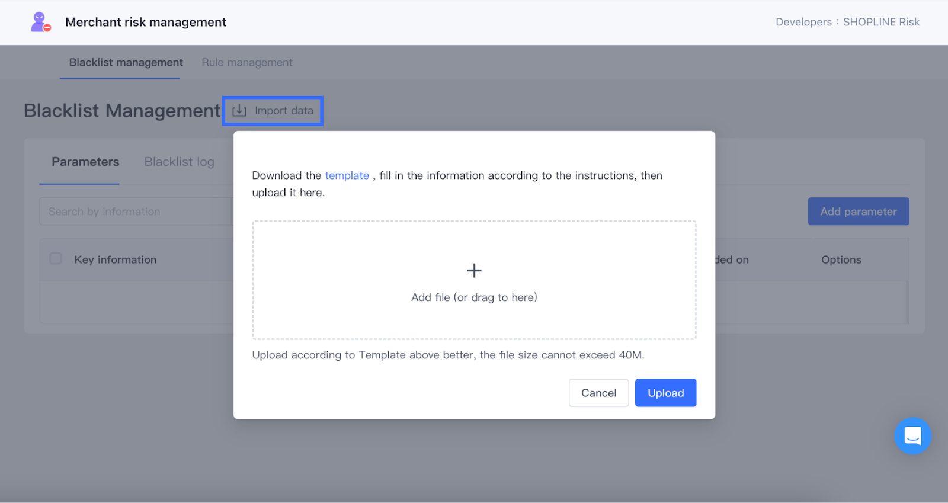Focus the Search by information field

tap(135, 212)
